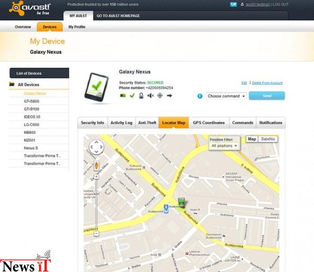
Task: Click the Delete From Account link
Action: pyautogui.click(x=267, y=83)
